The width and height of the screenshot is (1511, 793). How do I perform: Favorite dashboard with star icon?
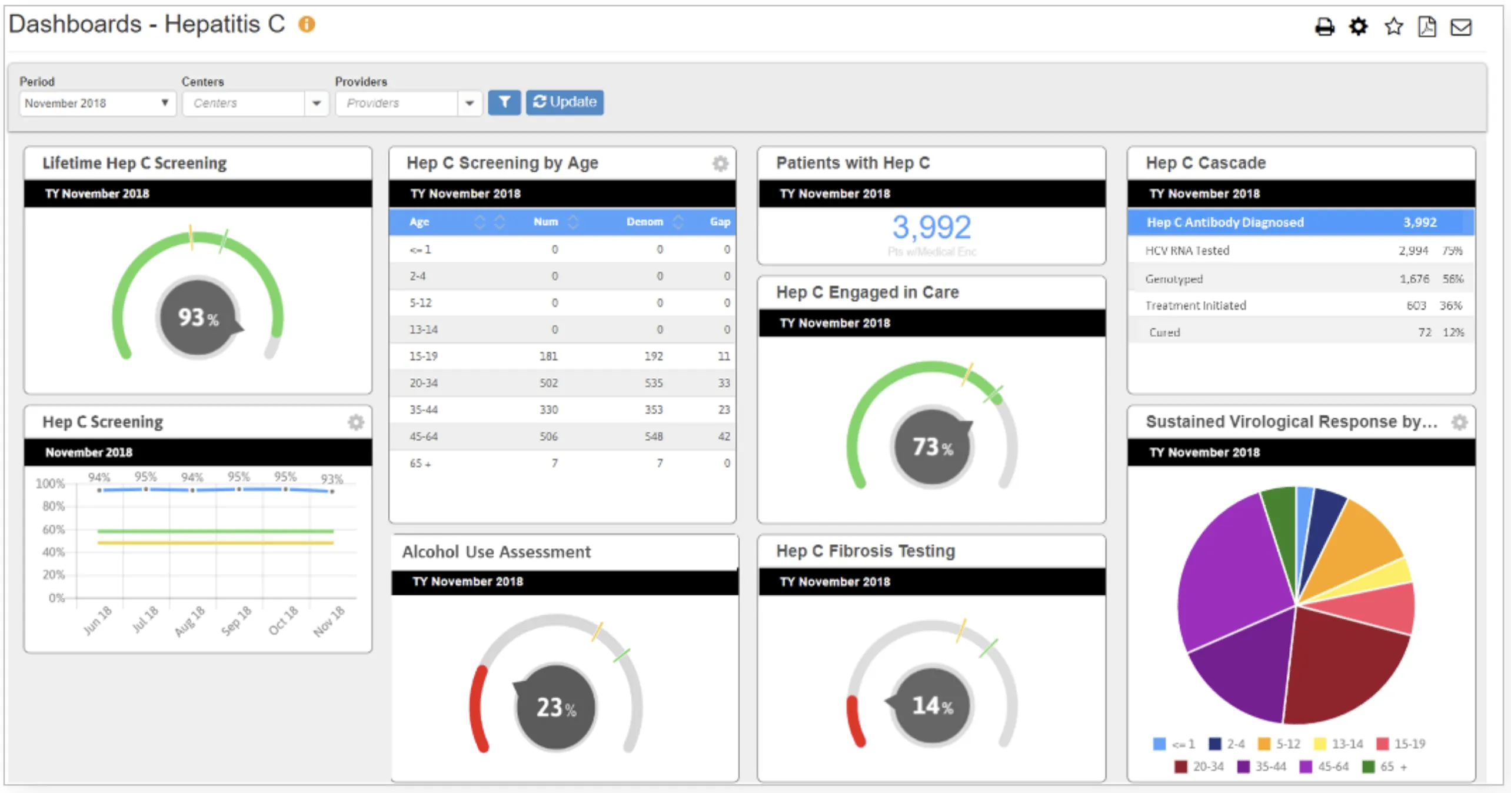pos(1393,26)
